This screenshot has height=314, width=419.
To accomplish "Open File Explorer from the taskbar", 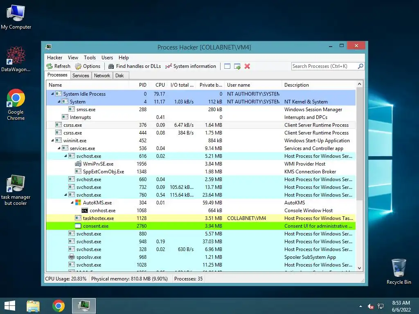I will tap(33, 306).
